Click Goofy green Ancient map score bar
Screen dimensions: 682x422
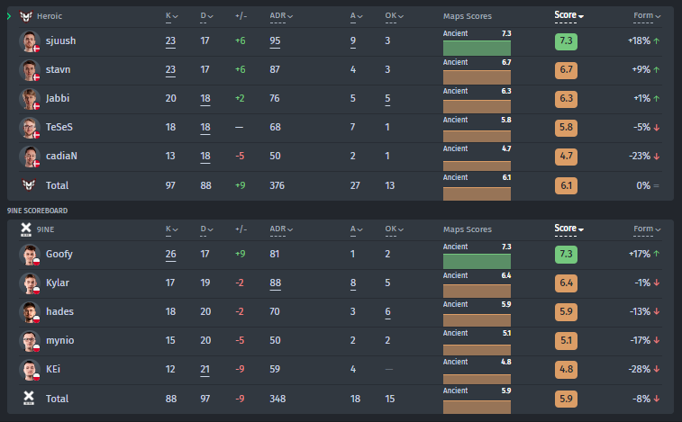click(x=477, y=262)
